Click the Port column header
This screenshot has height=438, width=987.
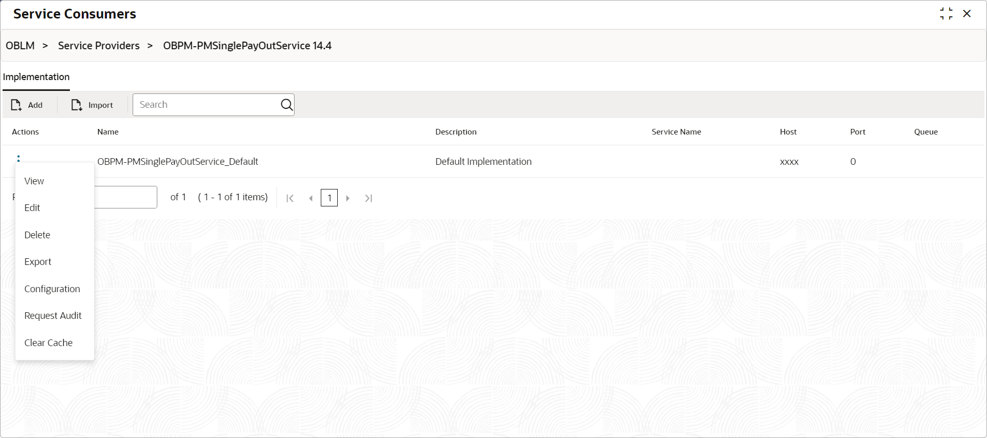[x=857, y=132]
